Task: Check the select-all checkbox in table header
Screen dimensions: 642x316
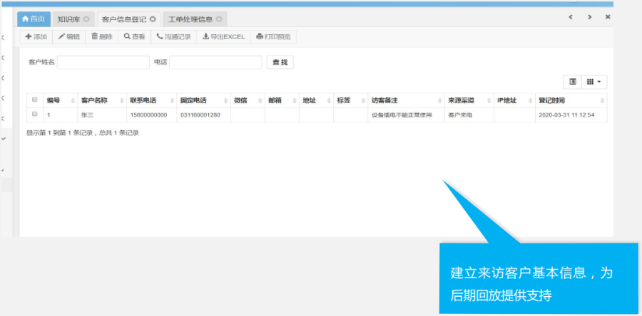Action: [34, 100]
